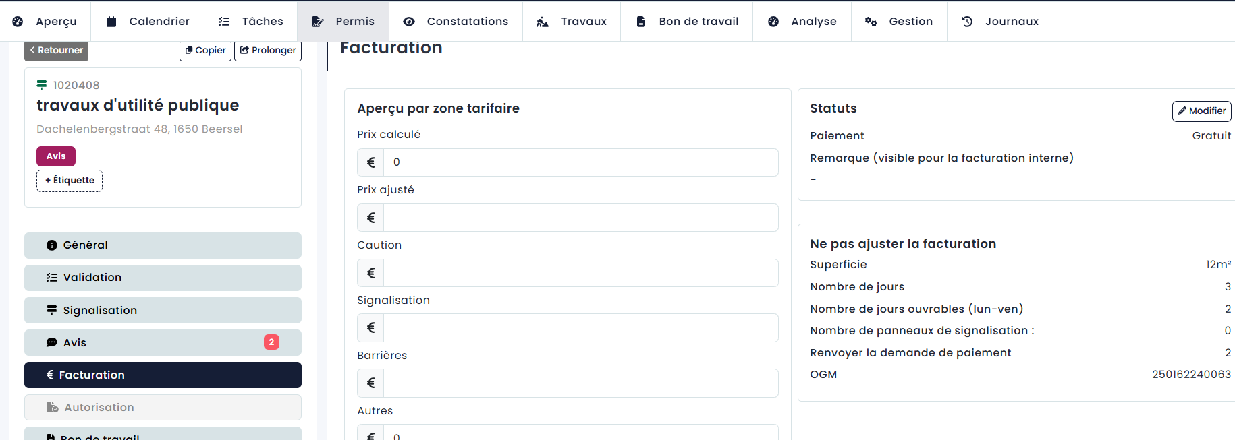The height and width of the screenshot is (440, 1235).
Task: Open the Validation section
Action: point(163,278)
